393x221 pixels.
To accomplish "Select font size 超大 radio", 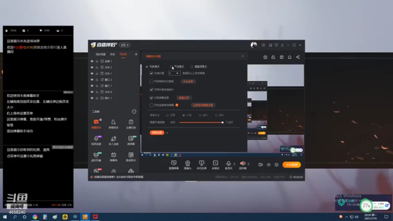I will click(200, 115).
